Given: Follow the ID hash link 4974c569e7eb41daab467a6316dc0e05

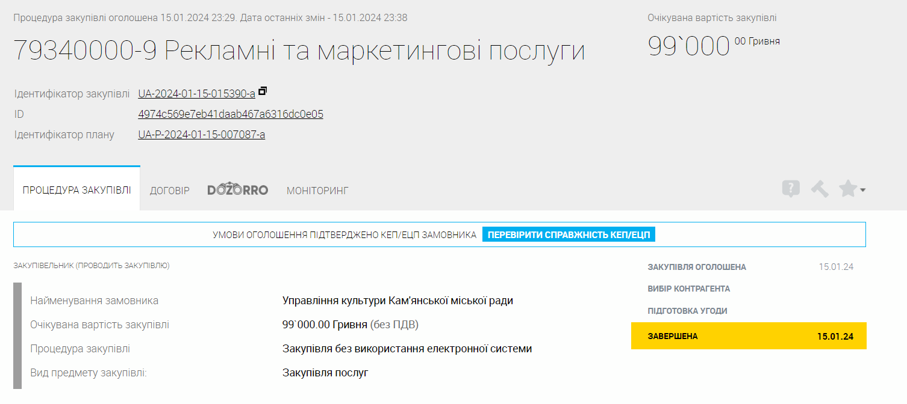Looking at the screenshot, I should pos(230,114).
